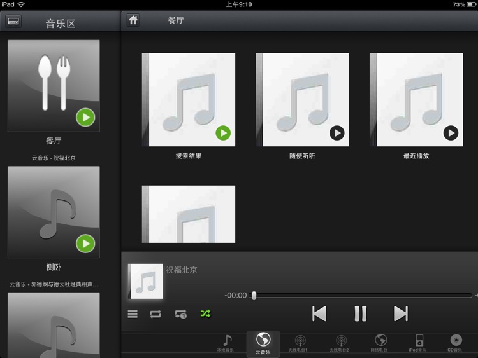This screenshot has width=478, height=358.
Task: Open the 搜索结果 album cover
Action: point(189,100)
